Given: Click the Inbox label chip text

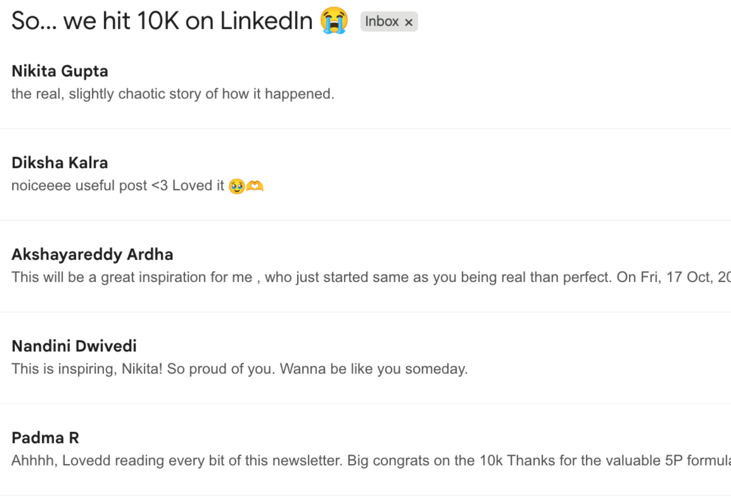Looking at the screenshot, I should 381,21.
